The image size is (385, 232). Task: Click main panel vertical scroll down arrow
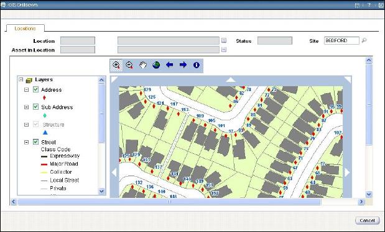tap(369, 195)
